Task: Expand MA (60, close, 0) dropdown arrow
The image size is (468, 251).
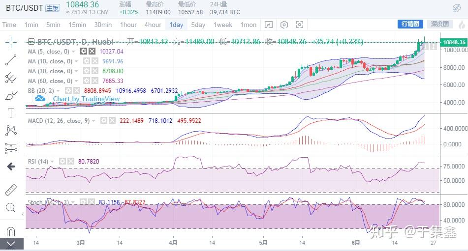Action: 76,81
